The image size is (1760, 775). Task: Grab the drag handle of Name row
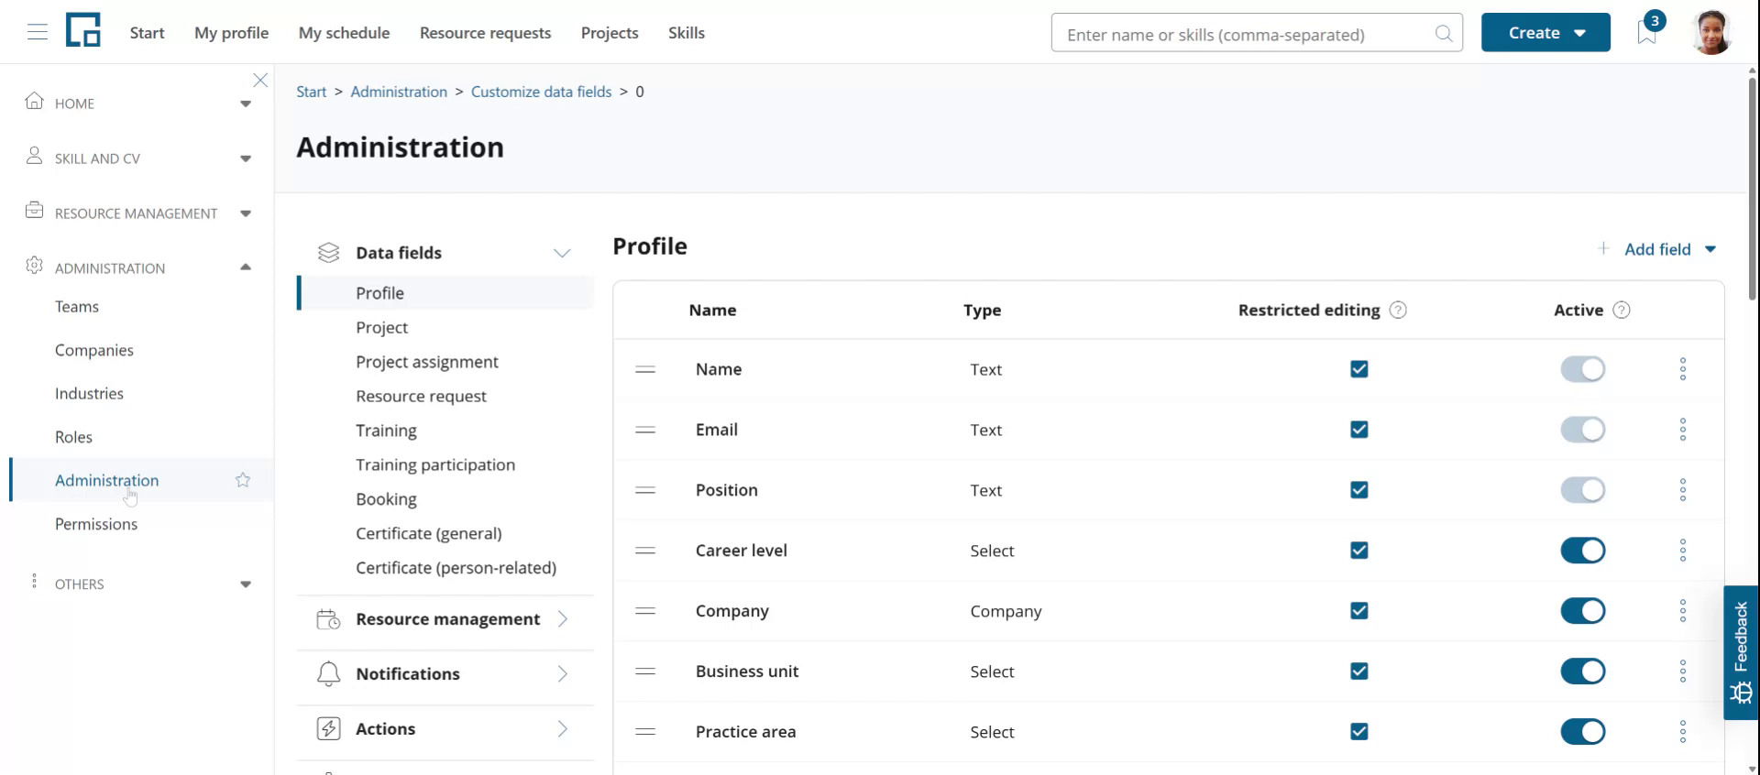coord(645,369)
